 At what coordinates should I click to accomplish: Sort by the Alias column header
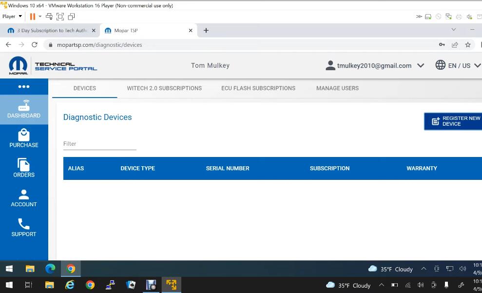pyautogui.click(x=76, y=169)
